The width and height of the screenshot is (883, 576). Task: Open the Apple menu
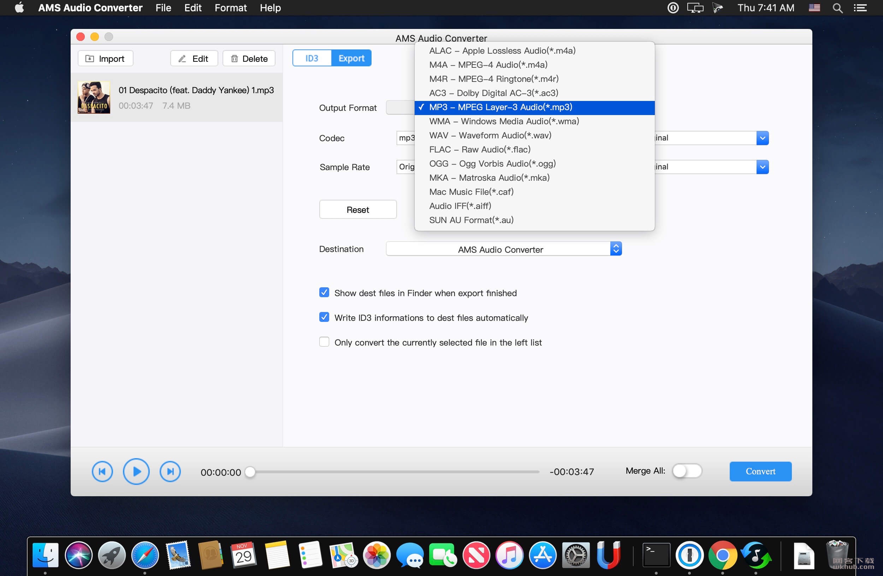tap(19, 8)
